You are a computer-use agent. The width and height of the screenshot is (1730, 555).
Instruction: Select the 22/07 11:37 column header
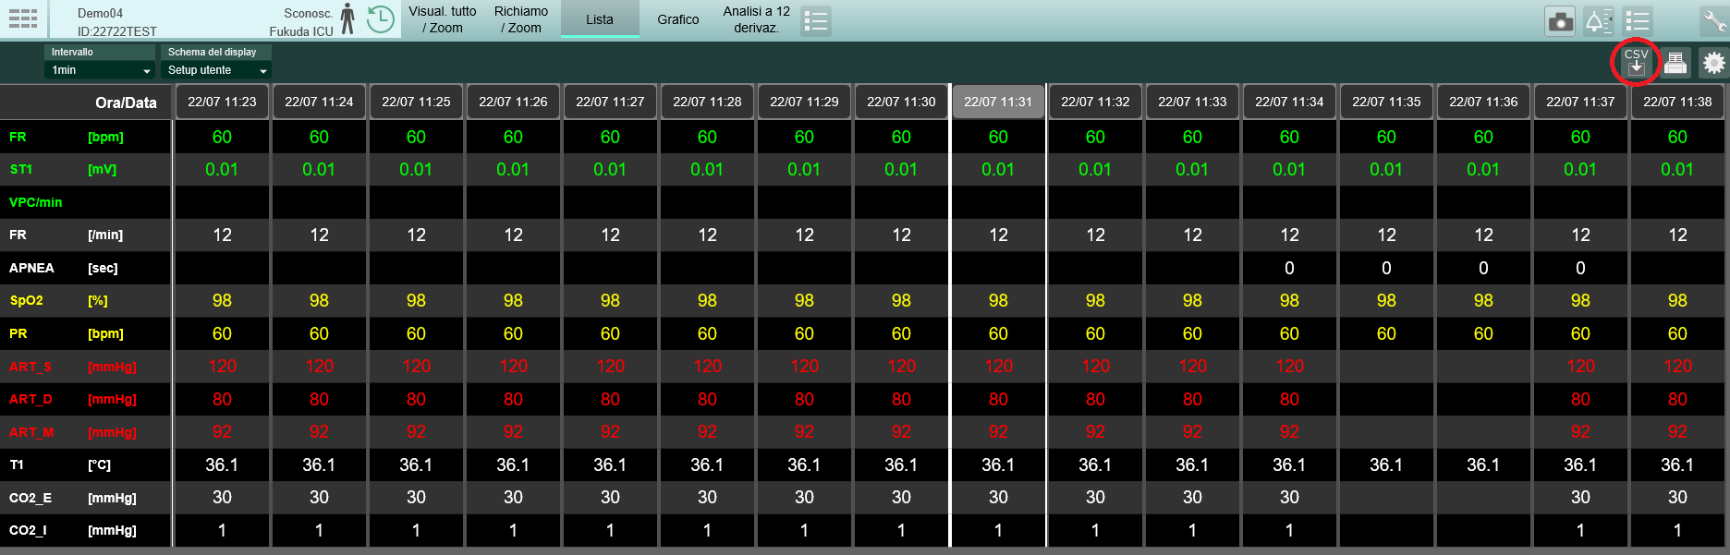coord(1580,102)
